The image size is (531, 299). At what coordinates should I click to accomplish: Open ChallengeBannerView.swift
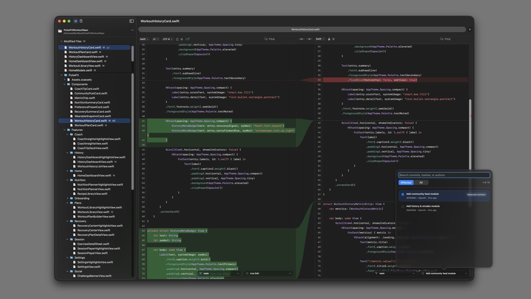coord(94,276)
